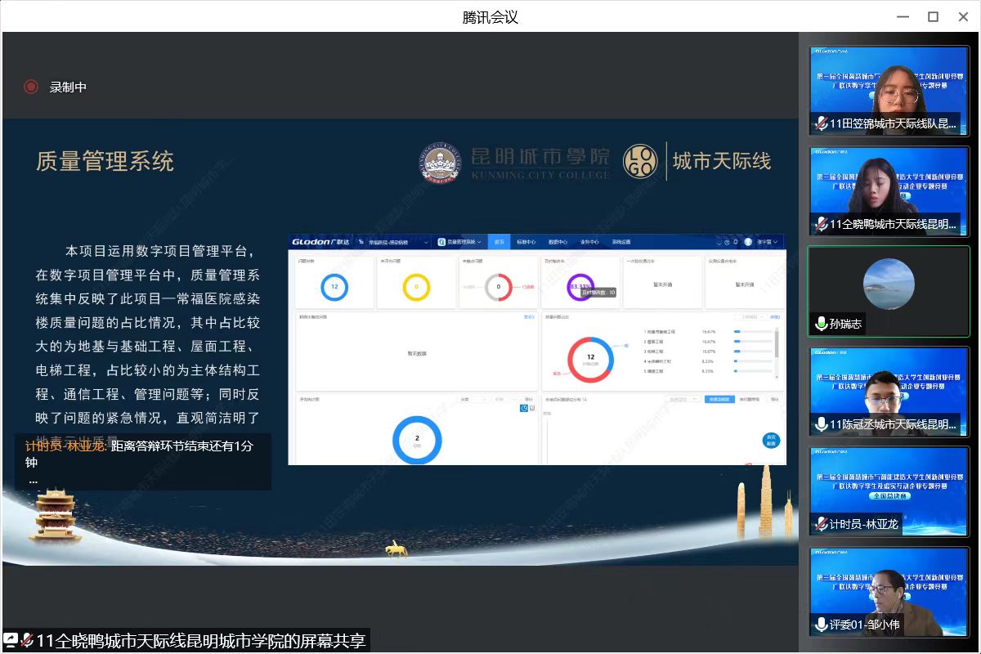Click the screen share icon in bottom bar
Viewport: 981px width, 654px height.
tap(11, 640)
